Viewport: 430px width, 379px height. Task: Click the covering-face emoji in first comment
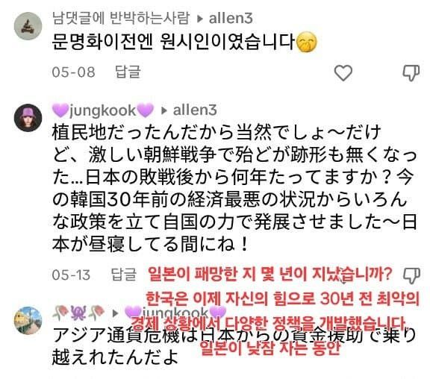[x=307, y=43]
